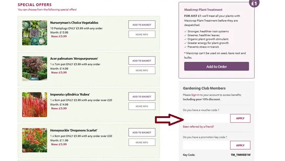Screen dimensions: 285x161
Task: Focus the promotion key code field
Action: [x=206, y=145]
